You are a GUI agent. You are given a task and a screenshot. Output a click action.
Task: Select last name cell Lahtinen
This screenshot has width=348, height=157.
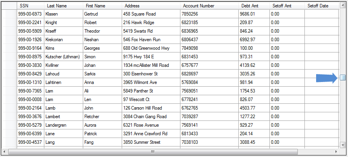(63, 82)
